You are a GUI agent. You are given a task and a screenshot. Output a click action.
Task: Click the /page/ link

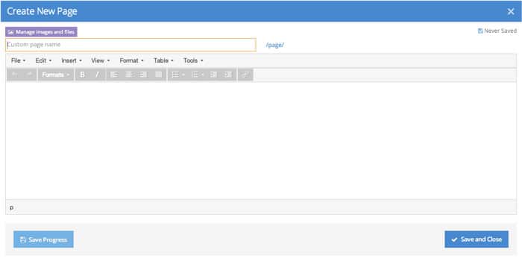275,45
